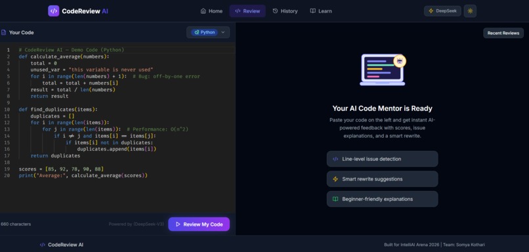Click the code icon in Line-level issue detection

pyautogui.click(x=335, y=159)
